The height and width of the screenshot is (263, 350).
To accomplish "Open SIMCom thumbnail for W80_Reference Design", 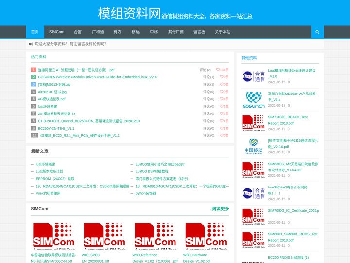I will tap(156, 236).
